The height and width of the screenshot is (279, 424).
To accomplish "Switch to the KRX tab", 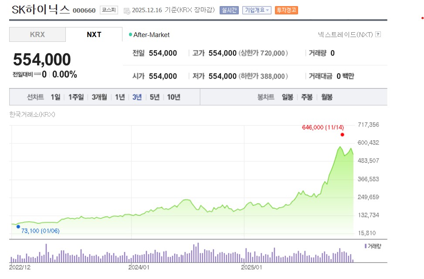I will (37, 34).
